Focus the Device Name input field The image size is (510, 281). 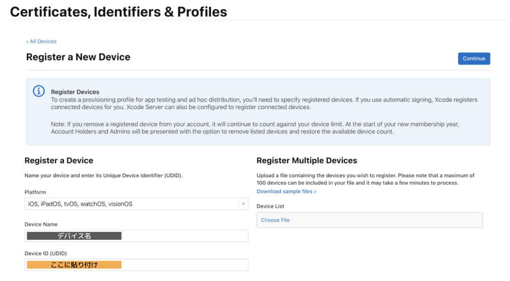click(136, 236)
